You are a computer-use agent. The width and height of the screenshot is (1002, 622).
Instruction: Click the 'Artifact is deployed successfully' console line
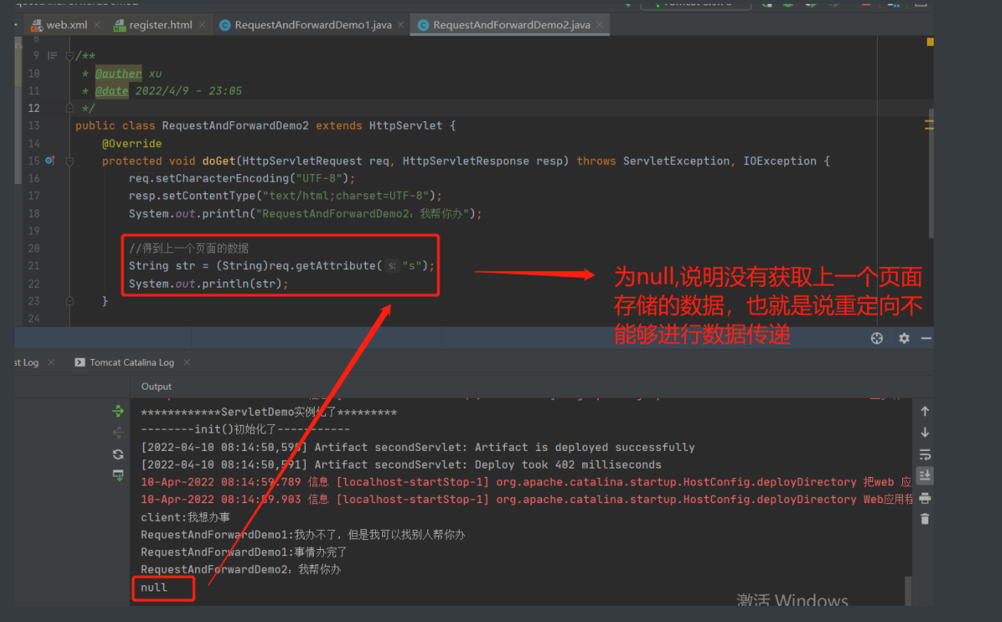(418, 447)
